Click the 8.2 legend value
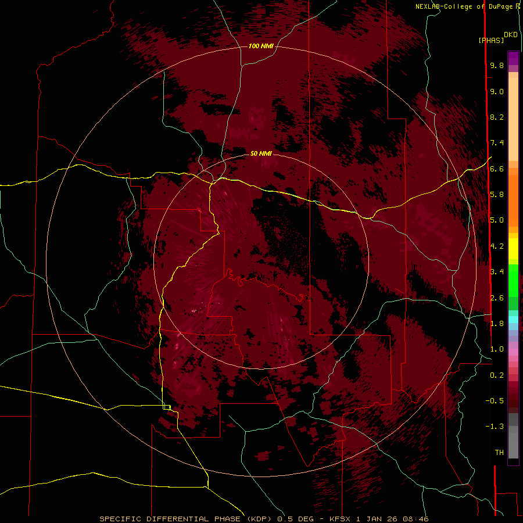 point(497,117)
